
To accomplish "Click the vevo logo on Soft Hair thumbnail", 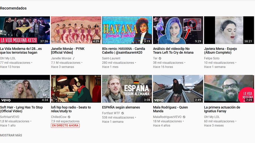I will tap(6, 100).
